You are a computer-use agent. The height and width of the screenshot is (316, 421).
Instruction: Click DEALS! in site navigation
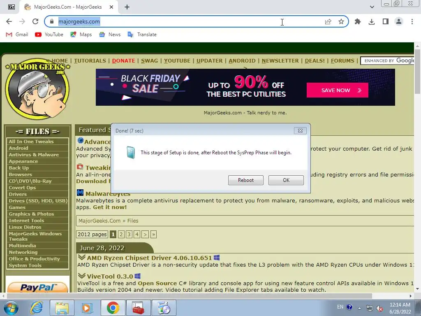pos(315,61)
